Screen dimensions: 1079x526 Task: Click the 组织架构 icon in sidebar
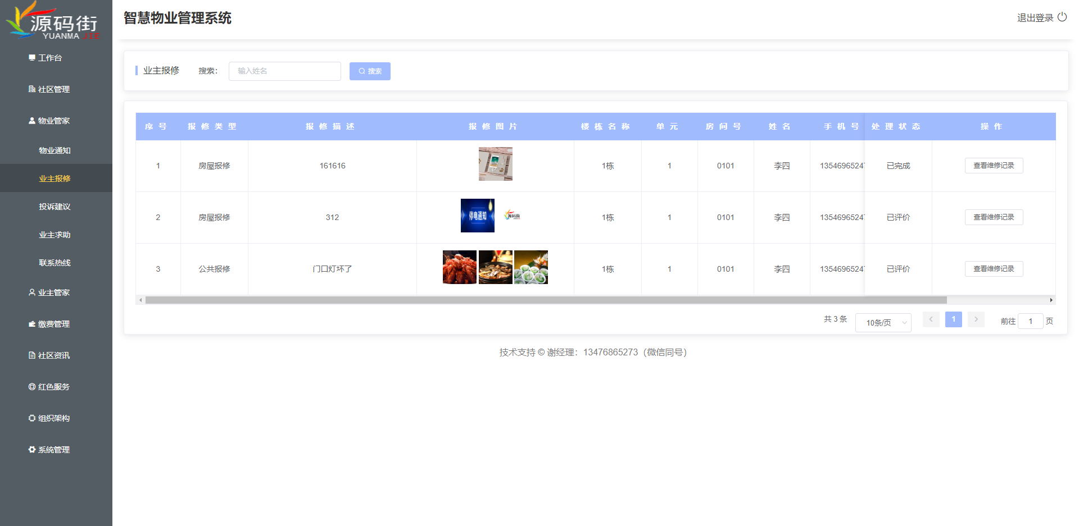tap(32, 418)
